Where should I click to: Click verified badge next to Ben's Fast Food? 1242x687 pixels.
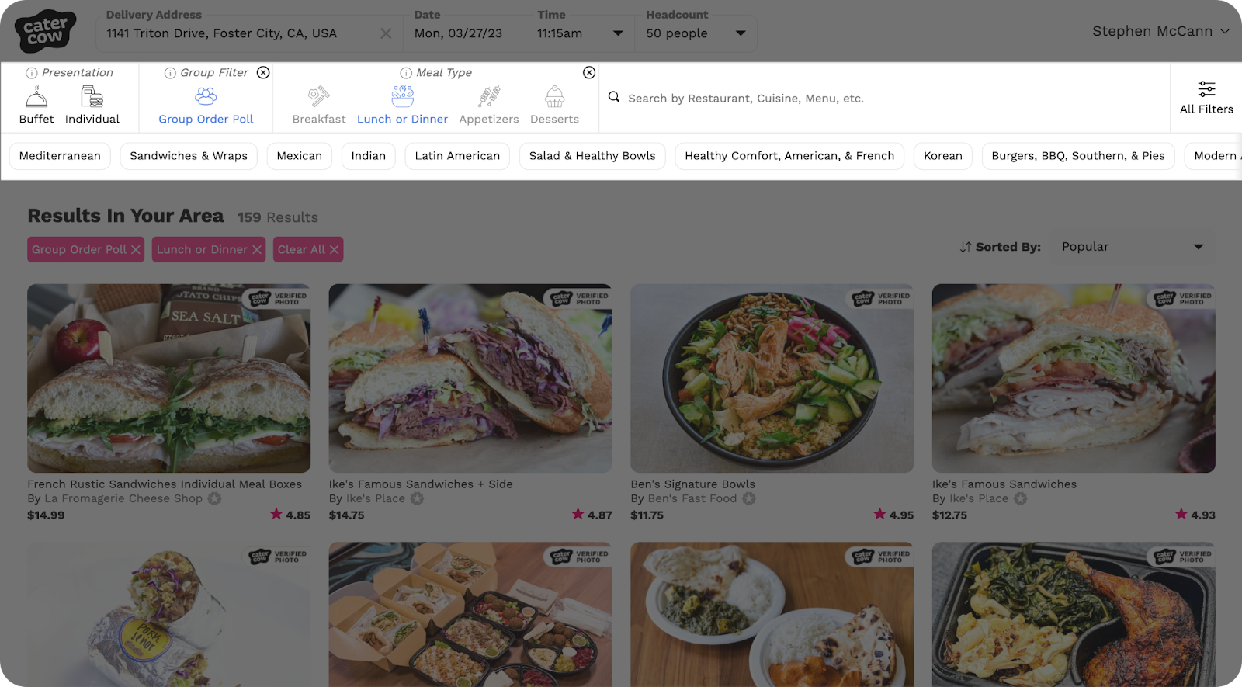748,498
